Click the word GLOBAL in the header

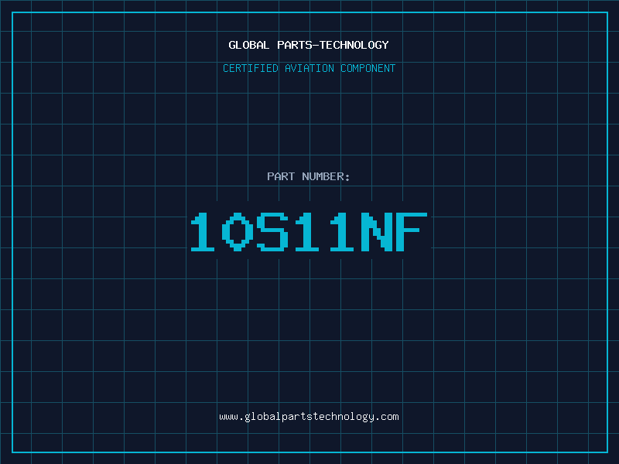point(248,45)
